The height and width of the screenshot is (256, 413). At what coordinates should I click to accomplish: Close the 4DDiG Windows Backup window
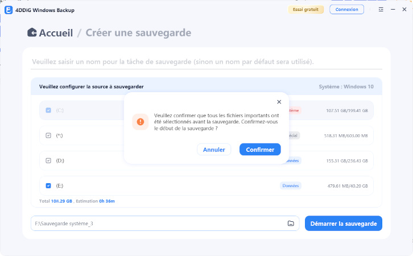tap(404, 10)
